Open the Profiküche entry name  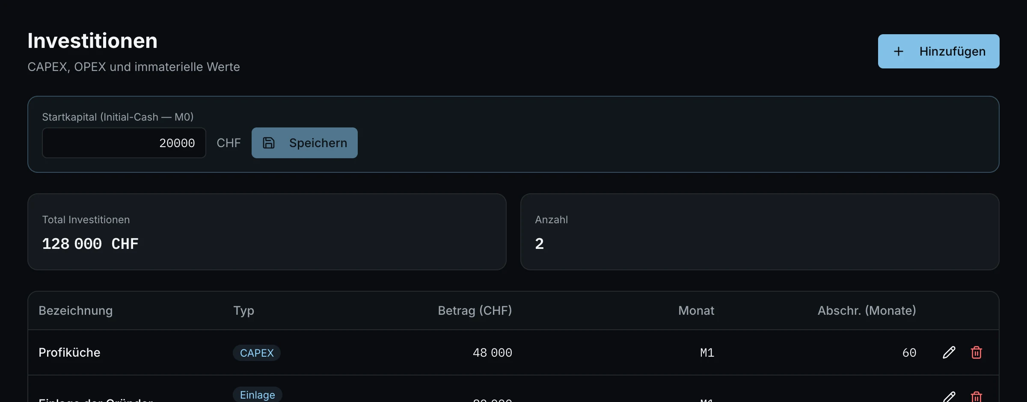pos(69,352)
